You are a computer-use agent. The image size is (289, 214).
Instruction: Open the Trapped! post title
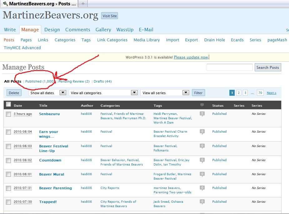(x=48, y=202)
